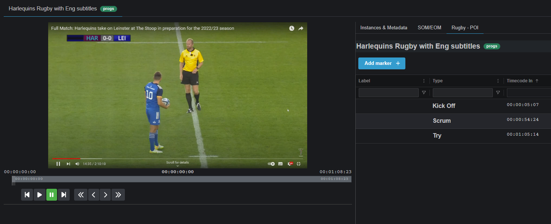Select the Harlequins Rugby with Eng subtitles tab
551x224 pixels.
(x=63, y=8)
